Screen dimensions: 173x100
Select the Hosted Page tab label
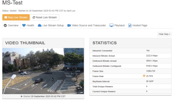(140, 25)
